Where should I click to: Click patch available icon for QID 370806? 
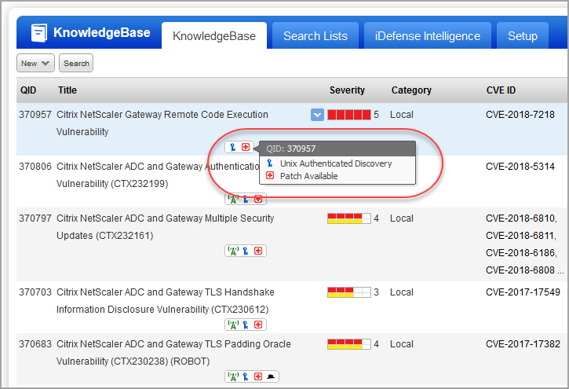[x=258, y=199]
